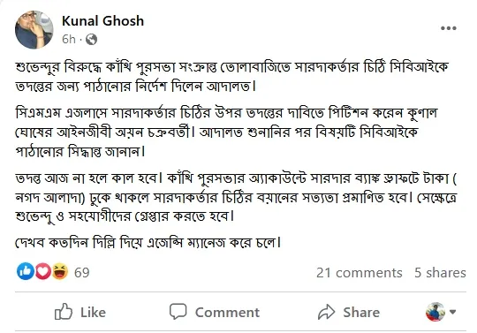Like the post using the Like button

coord(80,312)
